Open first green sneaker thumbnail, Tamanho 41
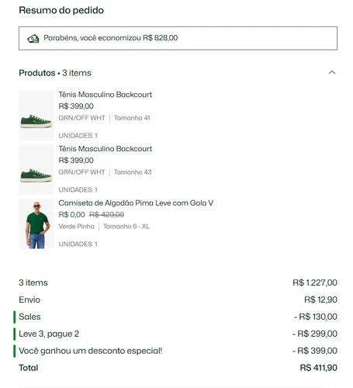Viewport: 353px width, 388px height. (36, 115)
